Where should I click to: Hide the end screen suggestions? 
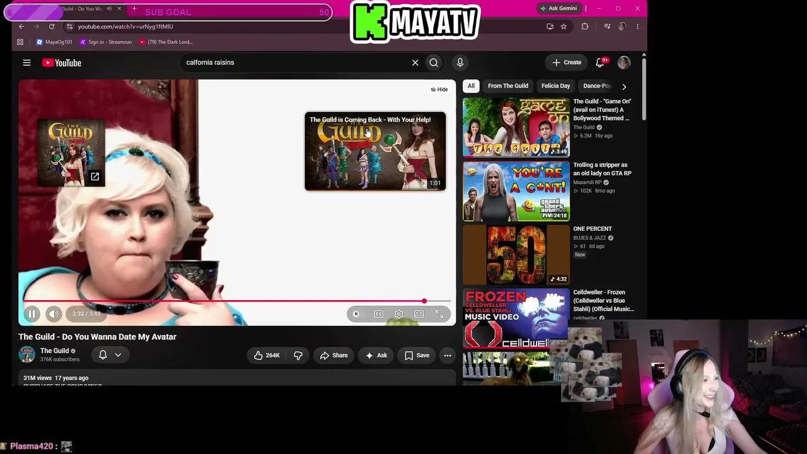click(439, 90)
